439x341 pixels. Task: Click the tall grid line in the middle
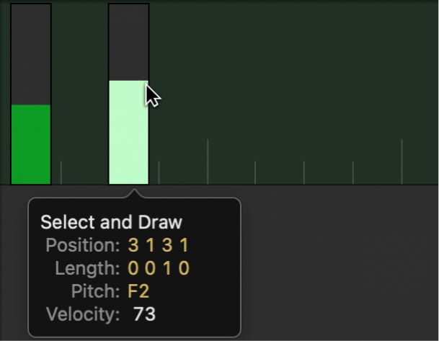208,162
